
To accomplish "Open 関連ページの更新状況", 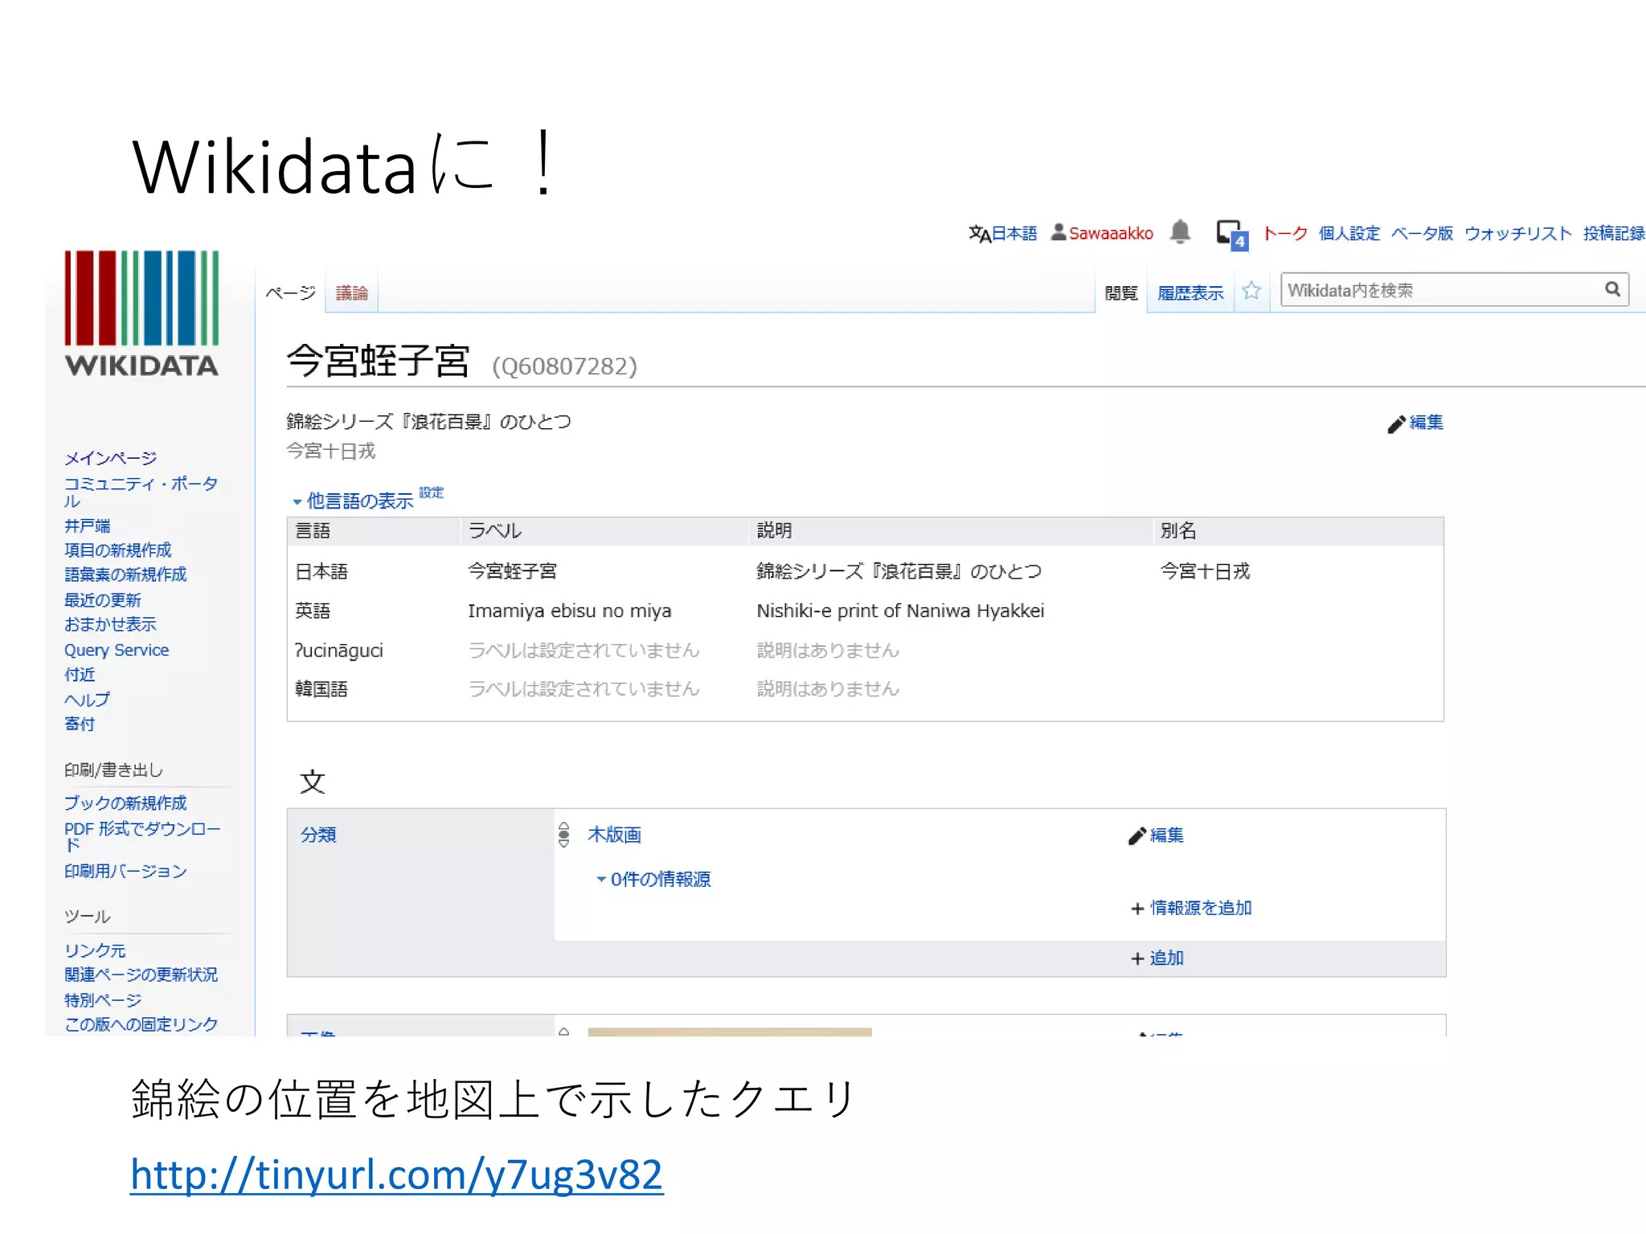I will pos(141,975).
